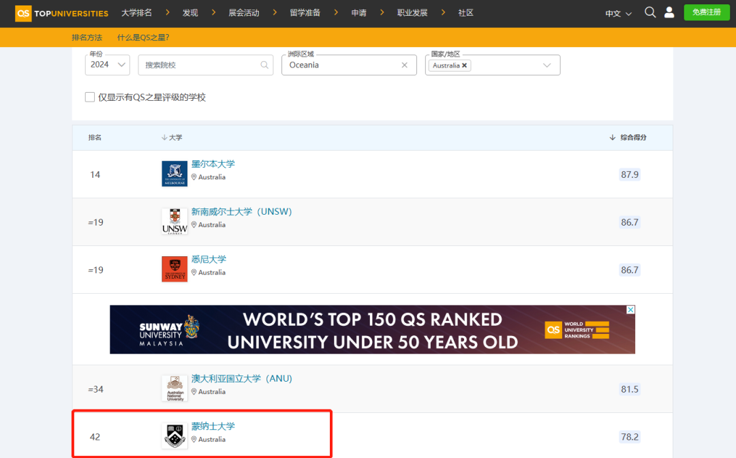Expand the 职业发展 menu

point(412,13)
